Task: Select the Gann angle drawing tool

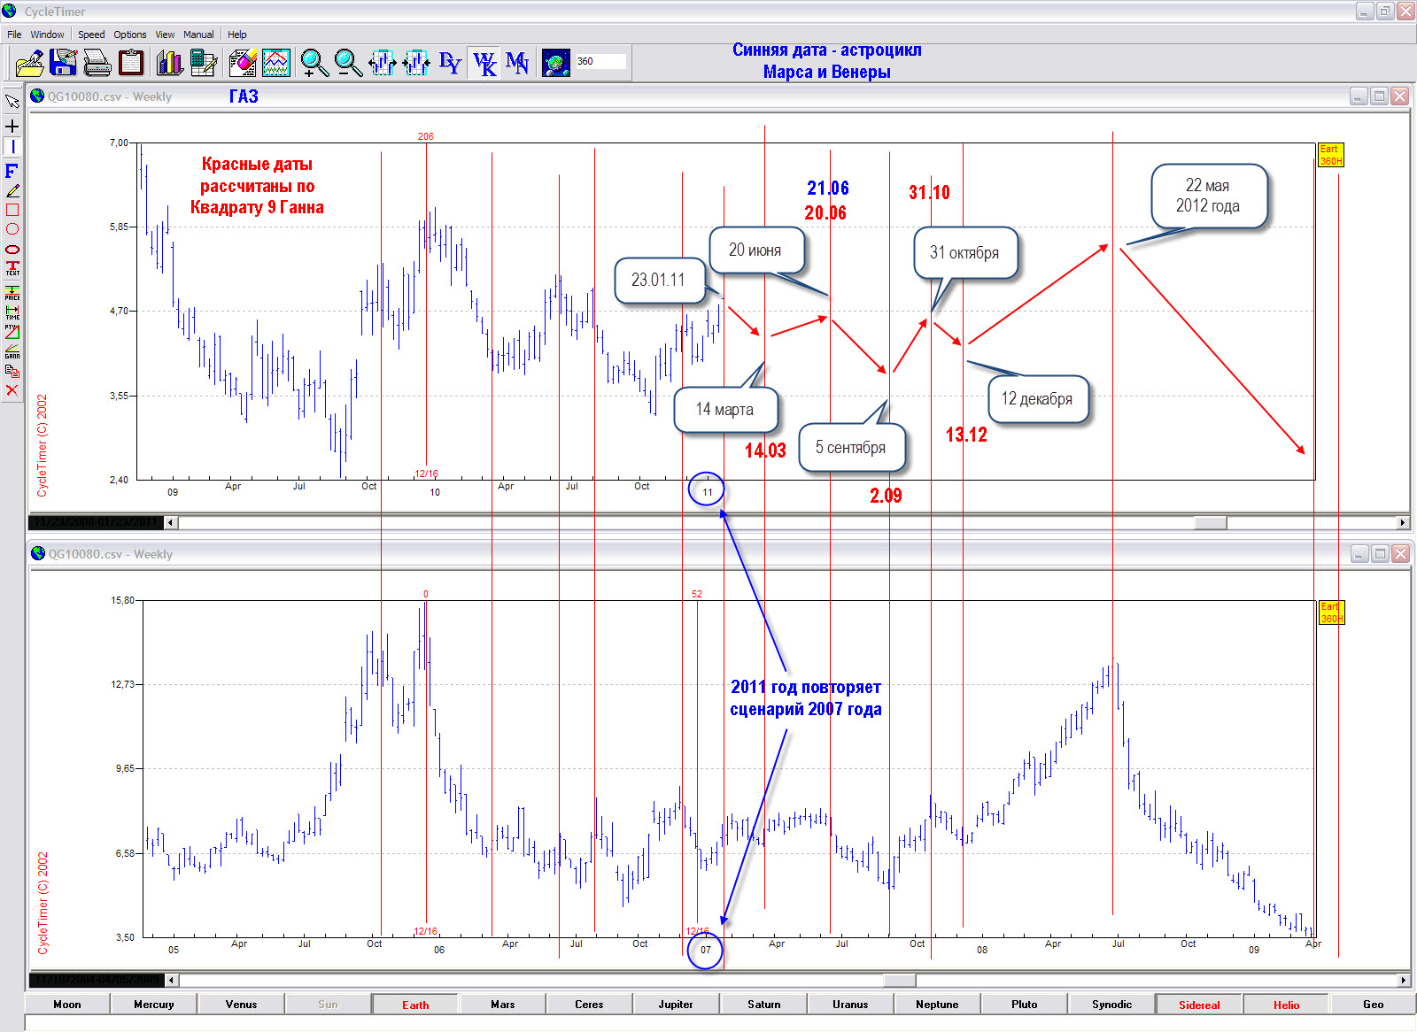Action: 12,351
